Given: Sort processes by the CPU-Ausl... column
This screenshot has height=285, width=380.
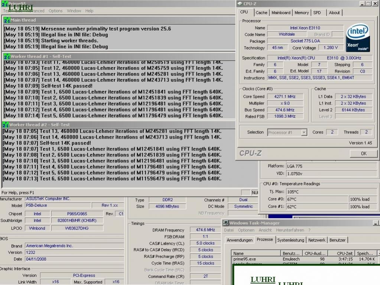Looking at the screenshot, I should tap(315, 253).
